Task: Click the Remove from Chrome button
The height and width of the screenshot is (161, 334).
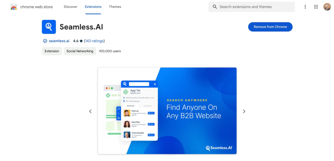Action: pos(270,27)
